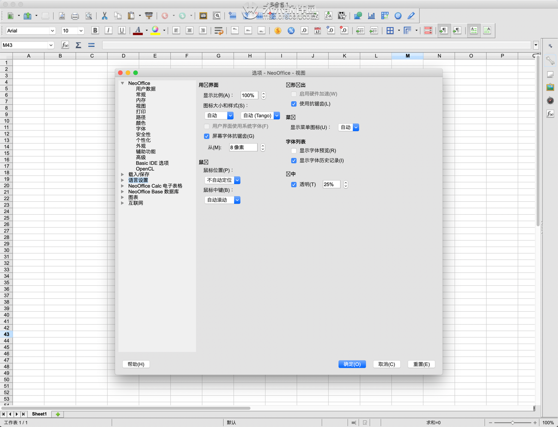Select Basic IDE 选项 in tree
558x427 pixels.
click(152, 163)
